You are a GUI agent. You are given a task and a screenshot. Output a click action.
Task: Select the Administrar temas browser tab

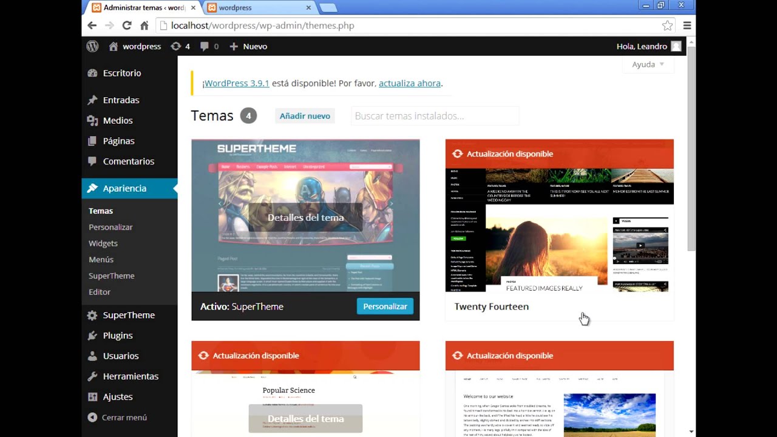[x=143, y=8]
